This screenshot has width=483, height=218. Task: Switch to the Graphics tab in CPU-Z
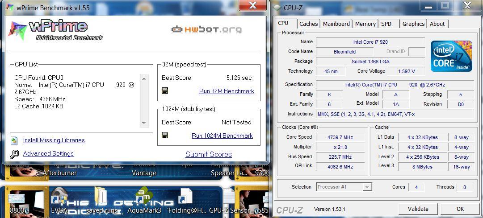click(413, 24)
